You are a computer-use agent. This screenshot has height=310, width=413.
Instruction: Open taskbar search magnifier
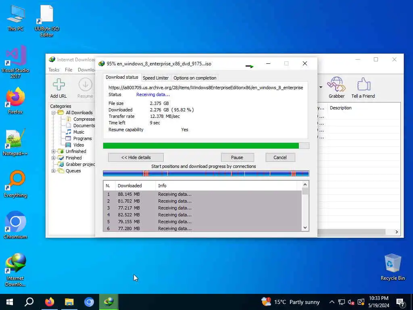[x=29, y=302]
